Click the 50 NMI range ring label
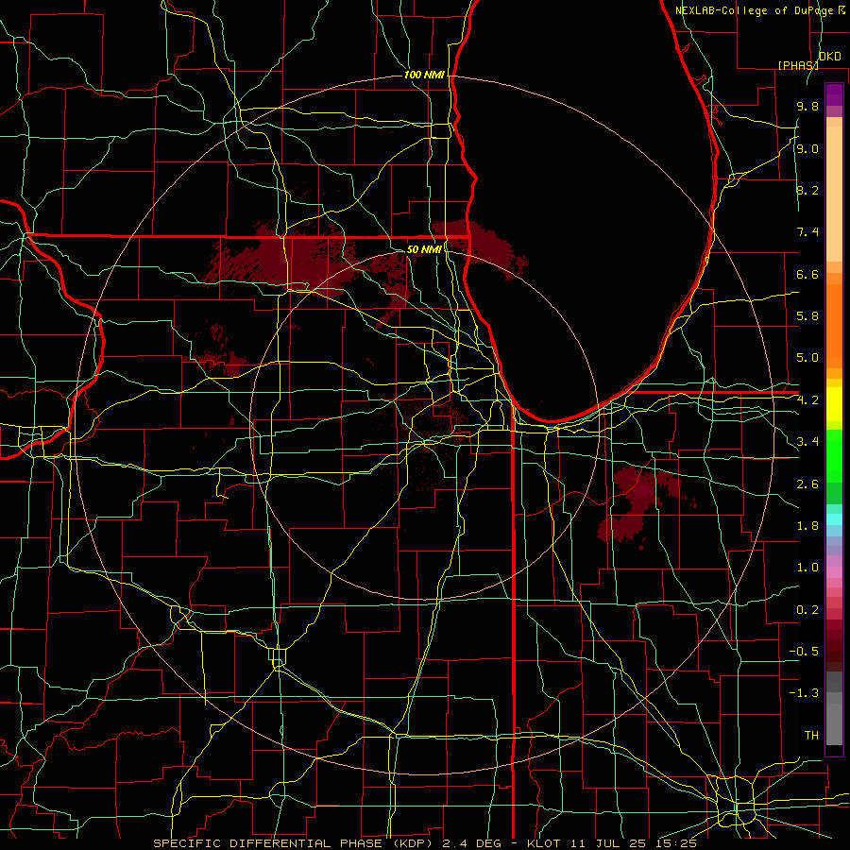 pos(424,249)
